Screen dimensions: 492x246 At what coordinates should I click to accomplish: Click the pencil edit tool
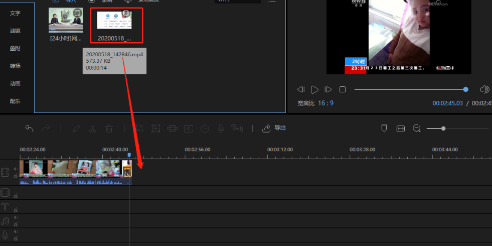[76, 129]
